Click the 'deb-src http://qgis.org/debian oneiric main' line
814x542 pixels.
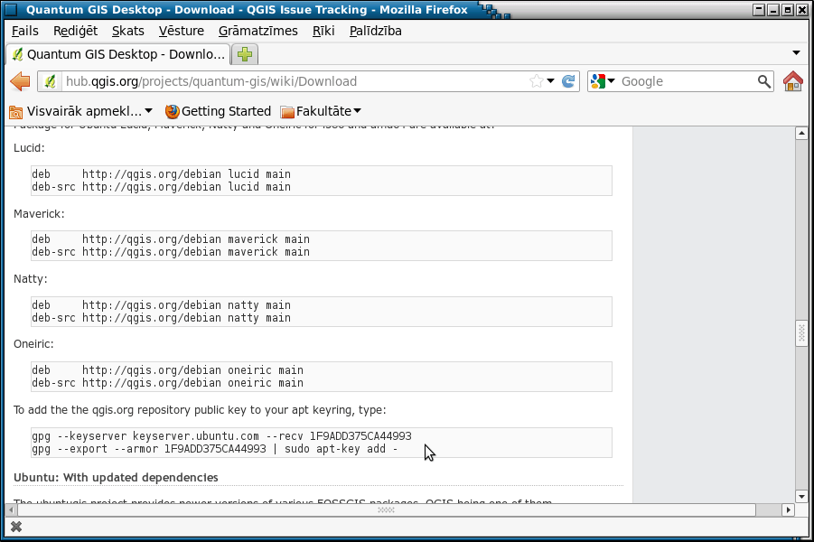(167, 383)
